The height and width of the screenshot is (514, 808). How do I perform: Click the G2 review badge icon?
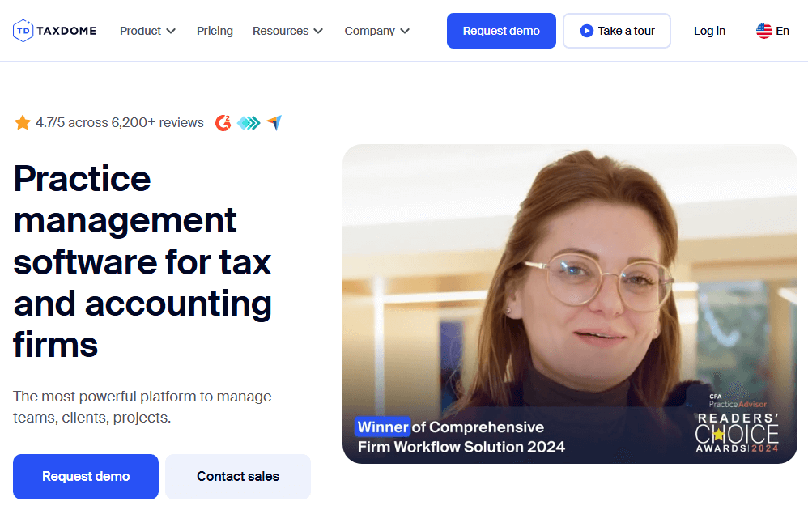click(x=223, y=122)
